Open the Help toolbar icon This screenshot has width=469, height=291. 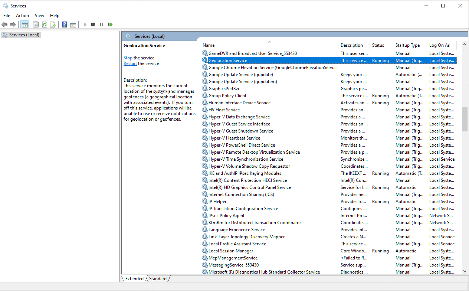coord(64,25)
